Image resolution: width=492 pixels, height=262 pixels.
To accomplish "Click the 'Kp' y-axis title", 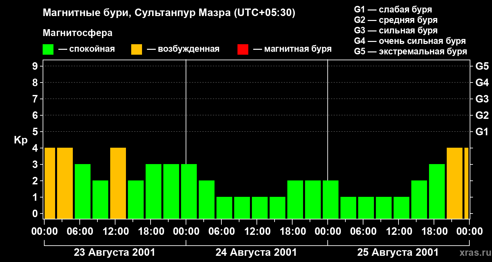I will click(21, 140).
